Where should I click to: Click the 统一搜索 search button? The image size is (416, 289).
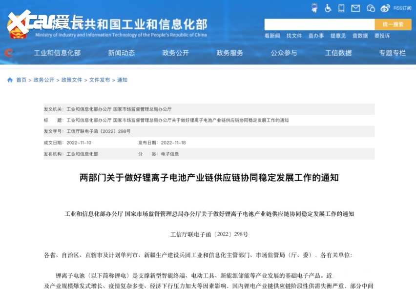pos(393,24)
